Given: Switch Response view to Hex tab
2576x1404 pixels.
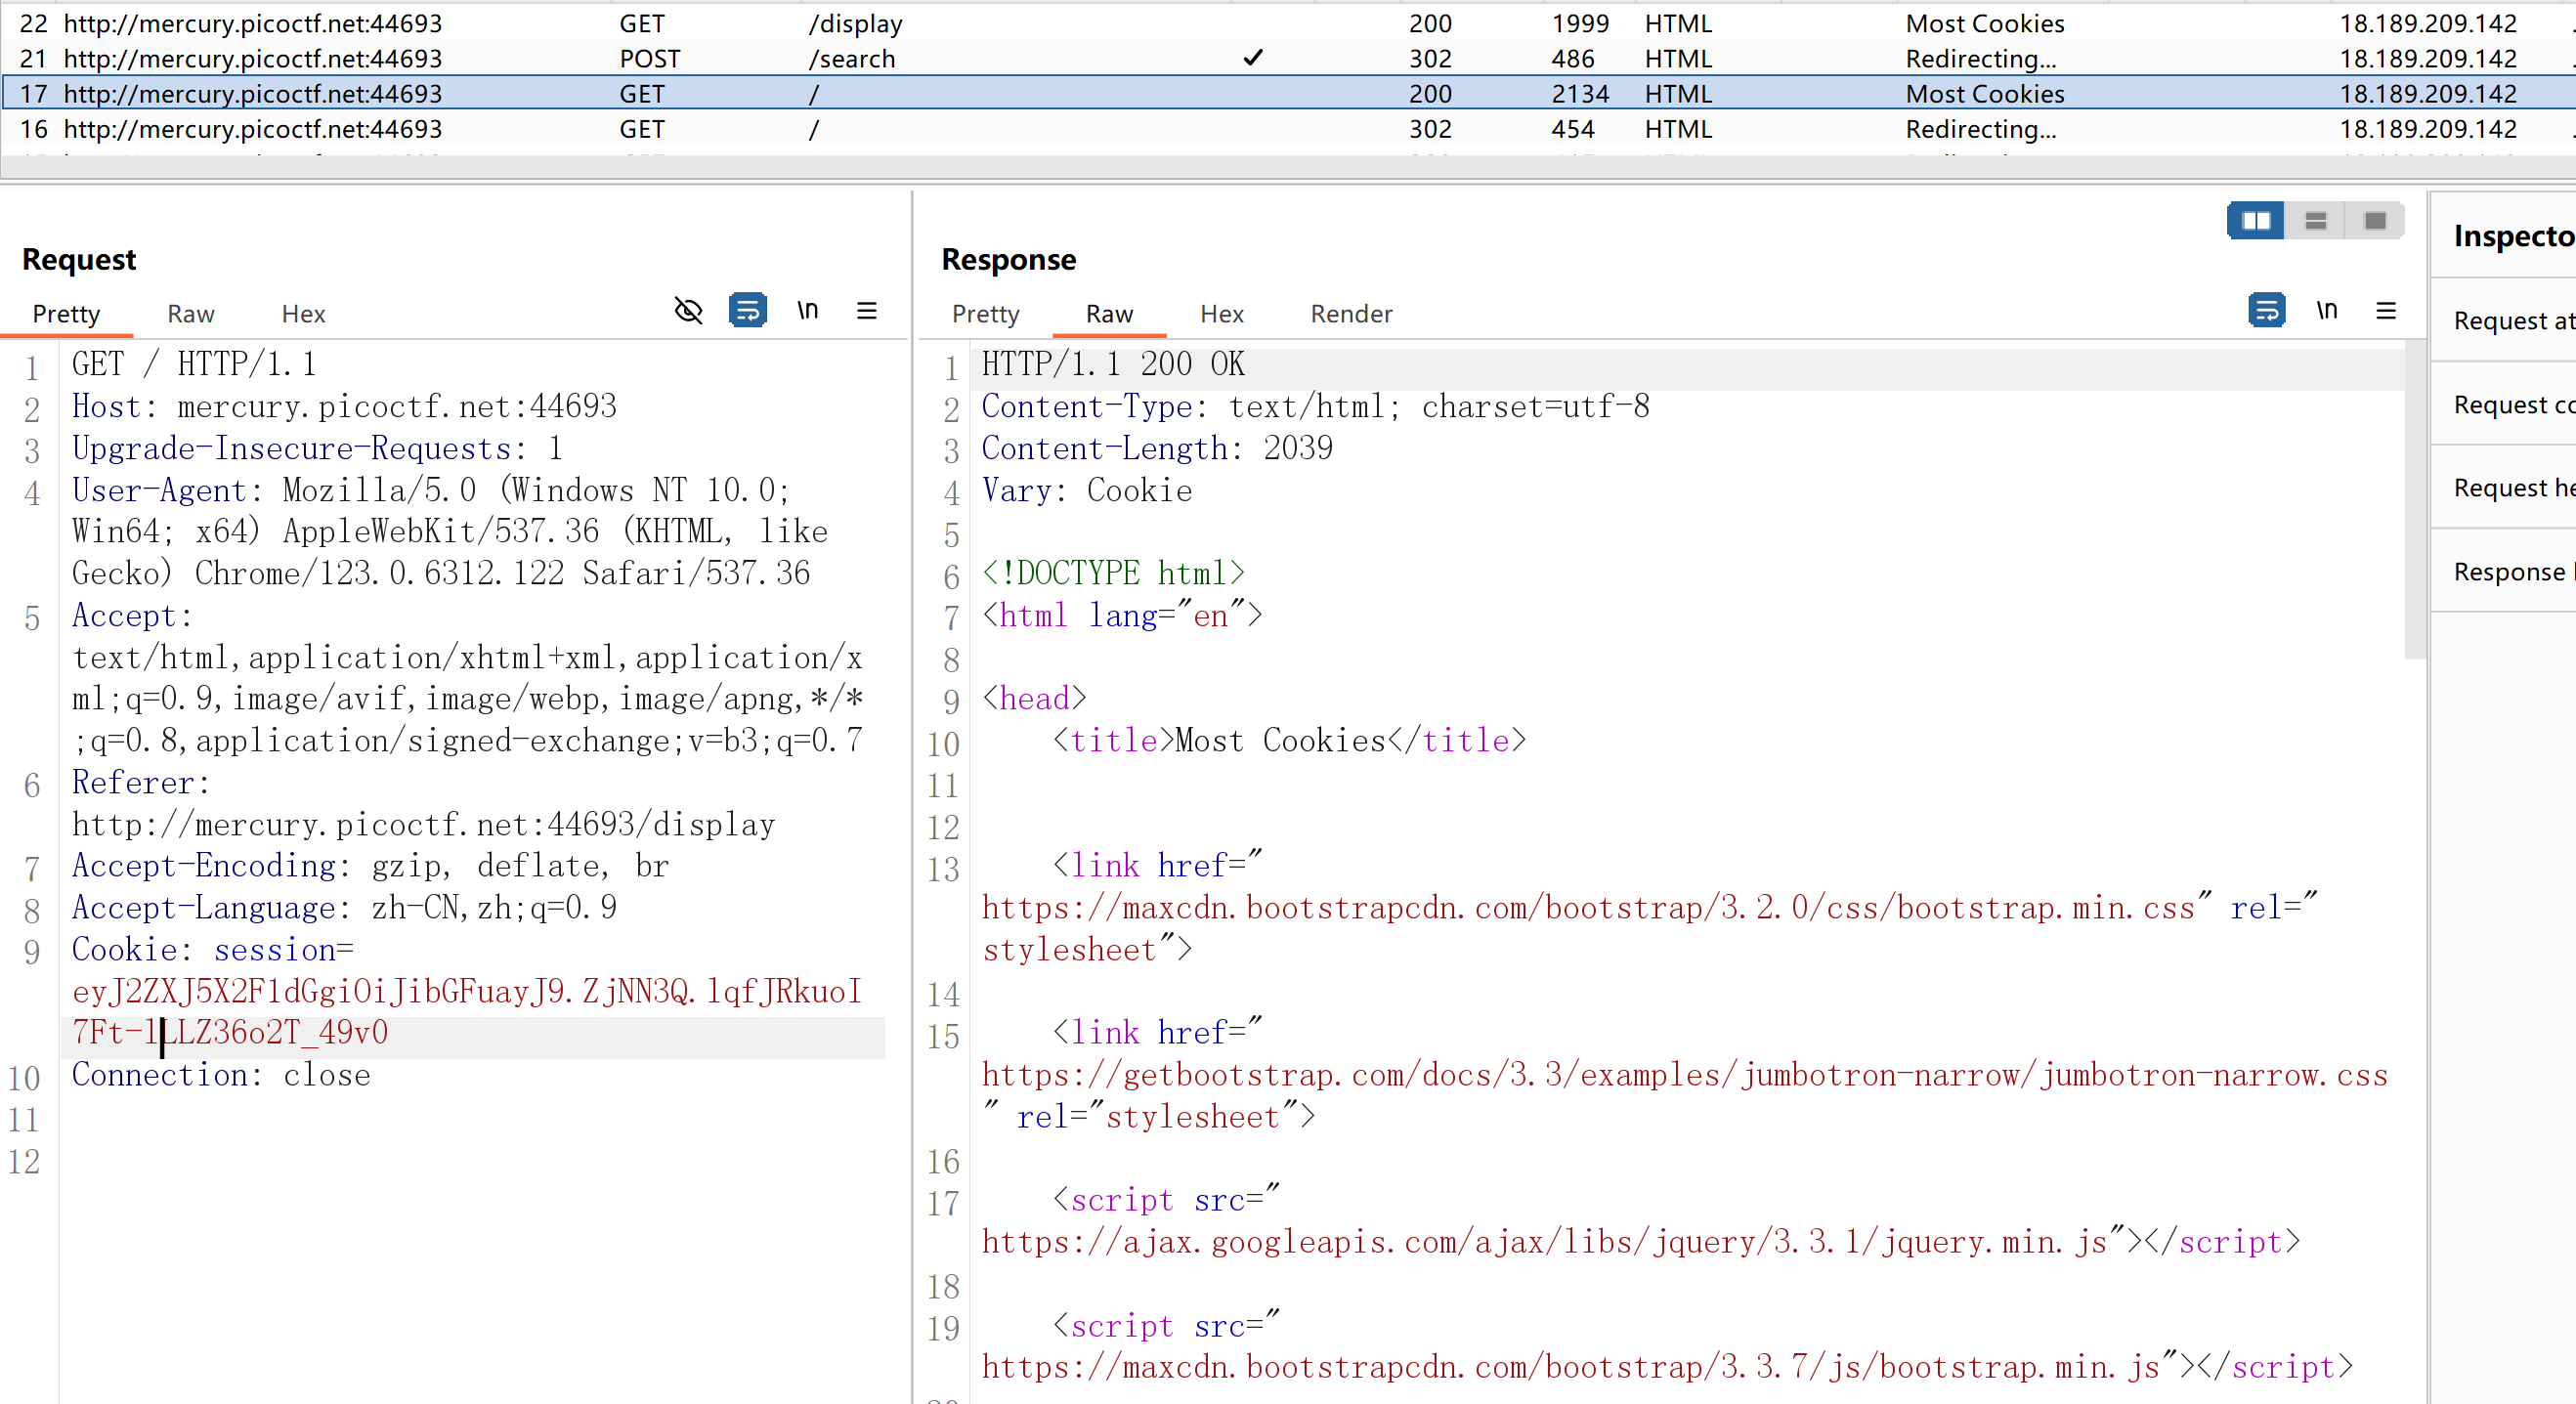Looking at the screenshot, I should (x=1221, y=314).
